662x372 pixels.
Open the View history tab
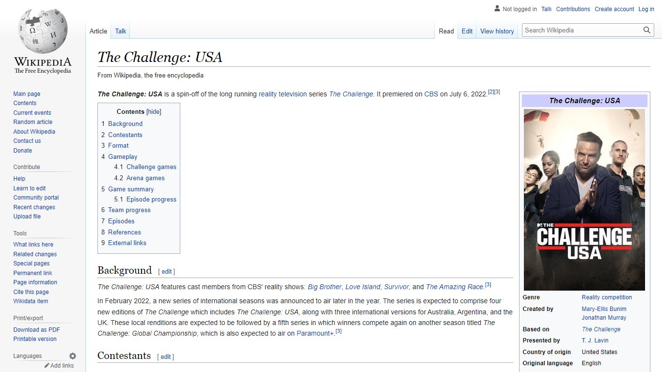(x=497, y=31)
